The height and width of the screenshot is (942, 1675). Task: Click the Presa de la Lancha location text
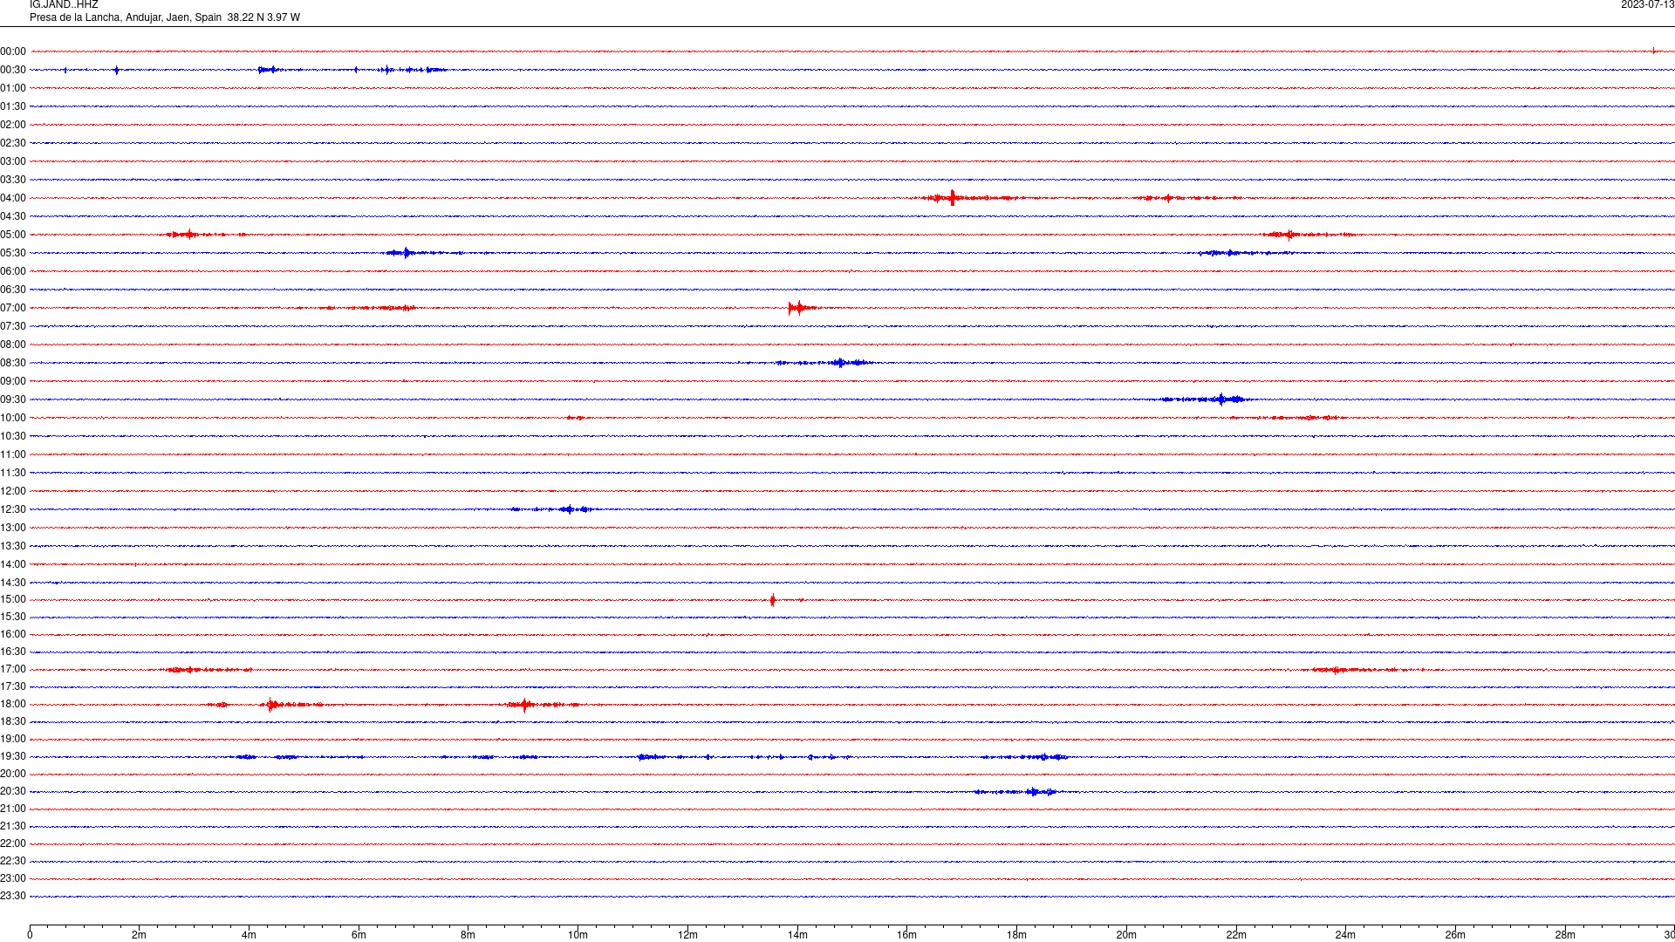[165, 17]
